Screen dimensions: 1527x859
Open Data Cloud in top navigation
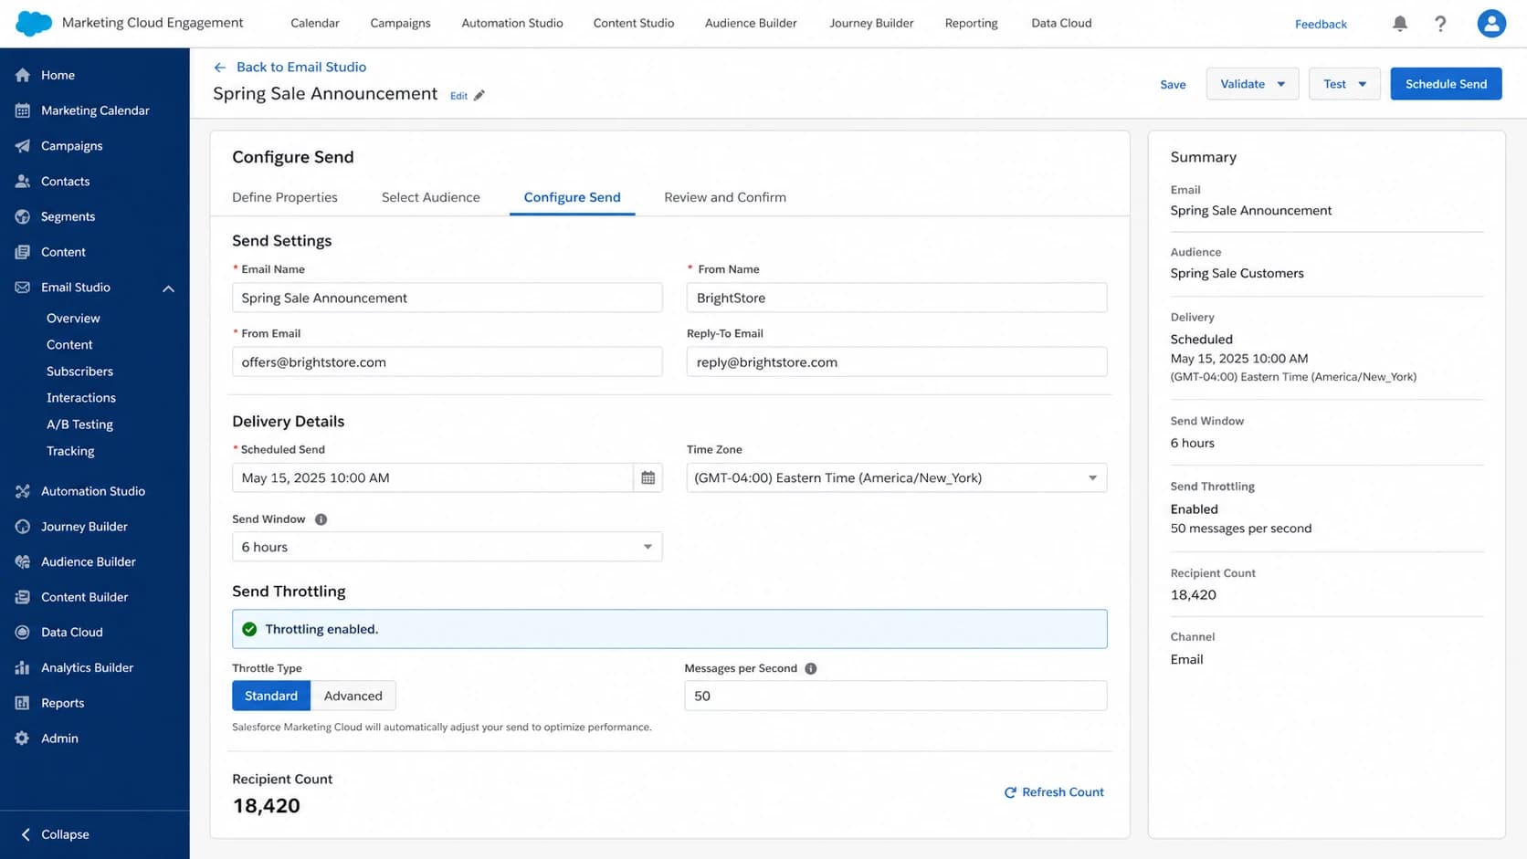(x=1061, y=23)
